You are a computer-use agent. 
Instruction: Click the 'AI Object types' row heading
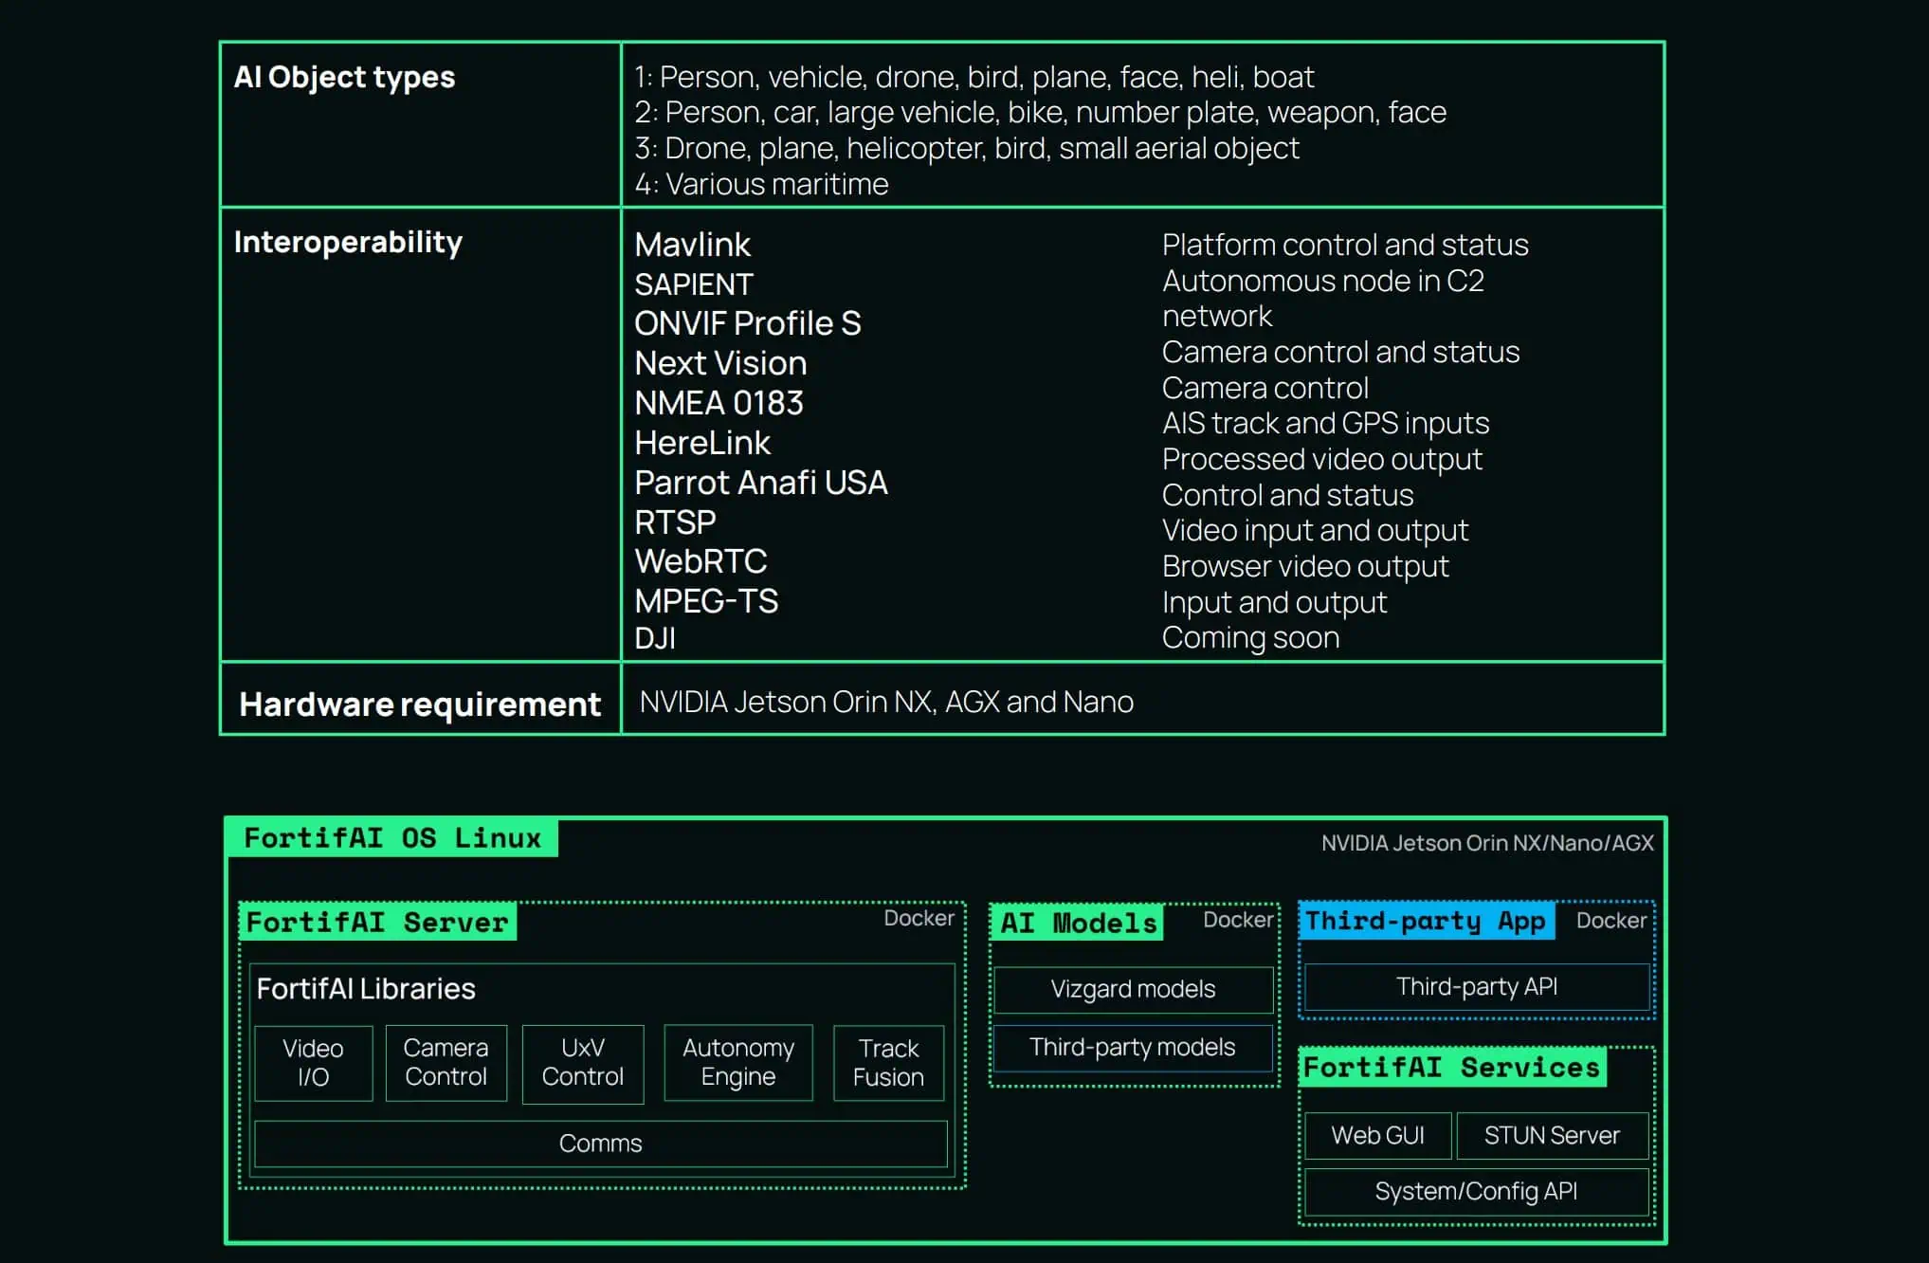[x=344, y=77]
